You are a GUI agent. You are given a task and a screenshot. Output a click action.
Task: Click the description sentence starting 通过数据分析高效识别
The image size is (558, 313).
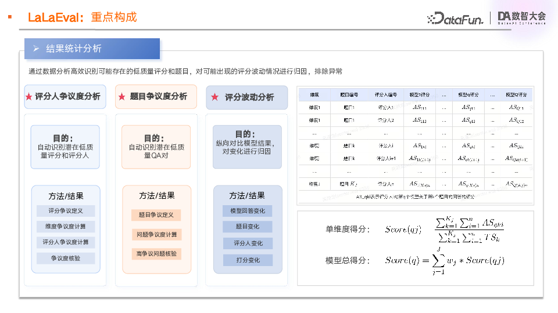tap(185, 71)
